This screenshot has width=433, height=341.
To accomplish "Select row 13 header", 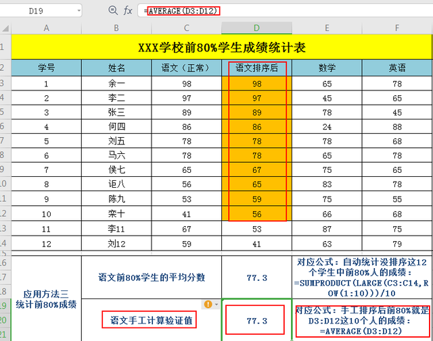I will tap(5, 228).
